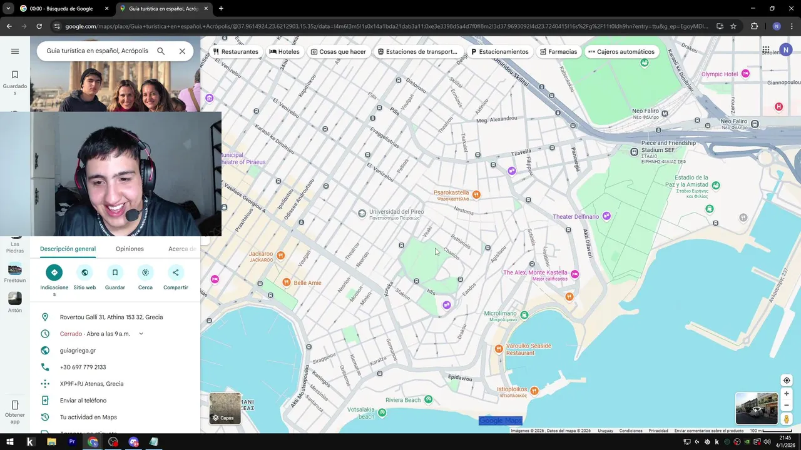
Task: Click the yellow Pegman Street View icon
Action: (787, 419)
